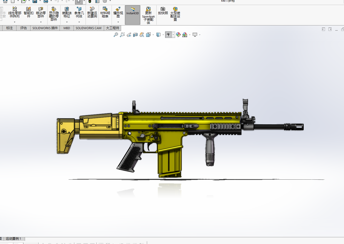Click the Exploded View tool (爆炸视图)

click(118, 12)
